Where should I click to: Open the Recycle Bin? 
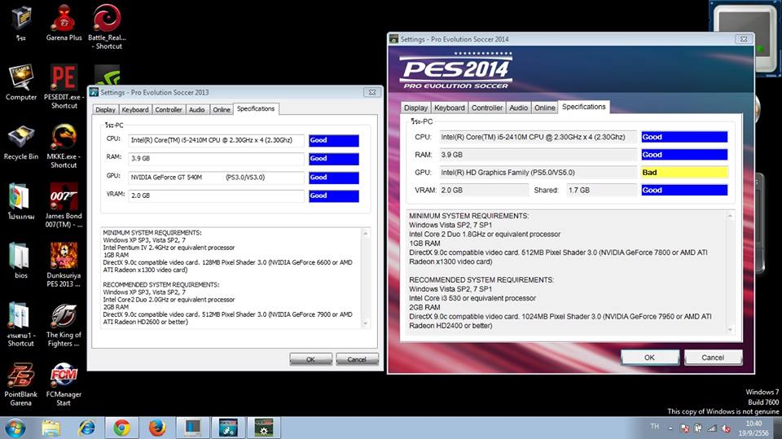coord(21,143)
